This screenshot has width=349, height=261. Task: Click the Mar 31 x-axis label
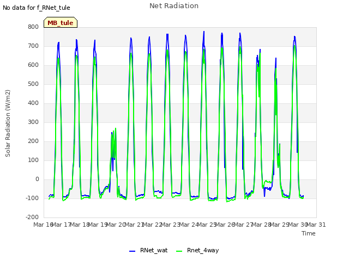click(316, 225)
